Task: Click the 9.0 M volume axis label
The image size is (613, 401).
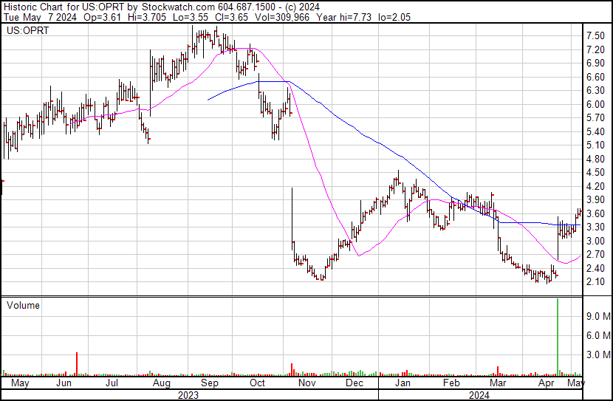Action: click(x=597, y=316)
